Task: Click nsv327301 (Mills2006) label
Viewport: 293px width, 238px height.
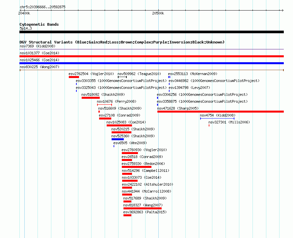Action: click(229, 122)
